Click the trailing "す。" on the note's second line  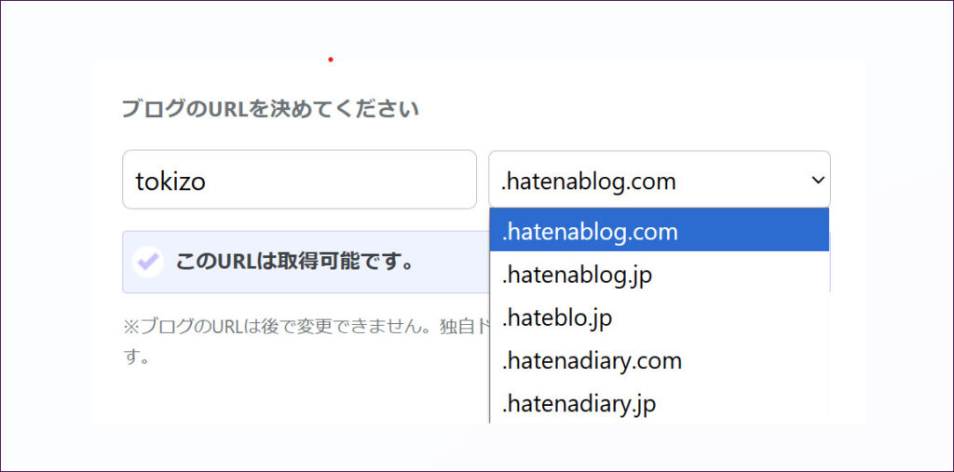tap(137, 357)
